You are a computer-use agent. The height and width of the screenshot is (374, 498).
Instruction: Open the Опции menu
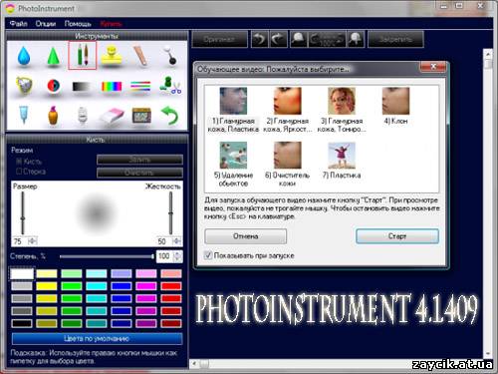tap(46, 24)
